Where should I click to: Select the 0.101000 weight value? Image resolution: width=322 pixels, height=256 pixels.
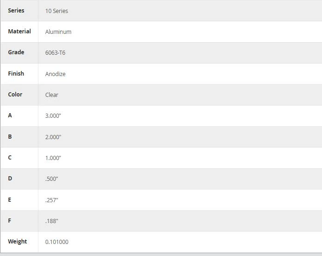click(x=57, y=242)
